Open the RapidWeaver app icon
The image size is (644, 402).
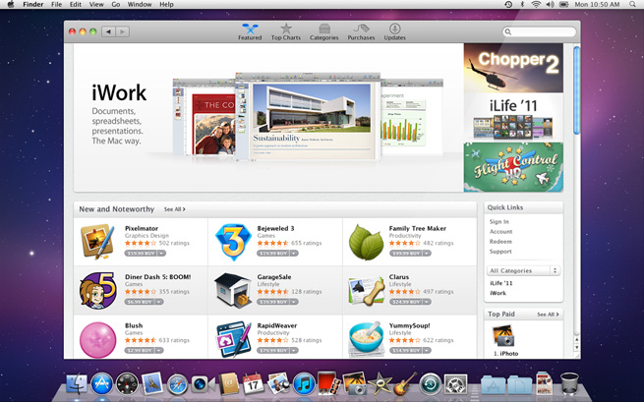[233, 339]
